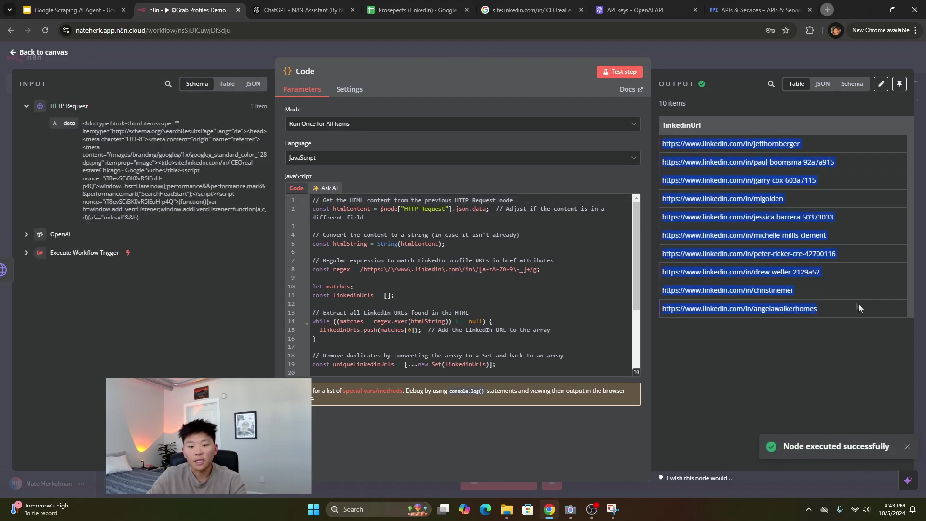Open the Chrome extensions puzzle icon
Image resolution: width=926 pixels, height=521 pixels.
[810, 30]
